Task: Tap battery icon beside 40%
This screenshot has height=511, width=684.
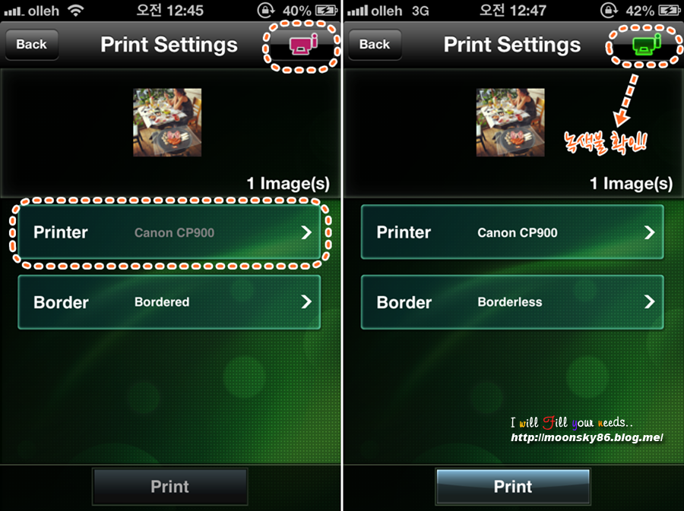Action: click(326, 10)
